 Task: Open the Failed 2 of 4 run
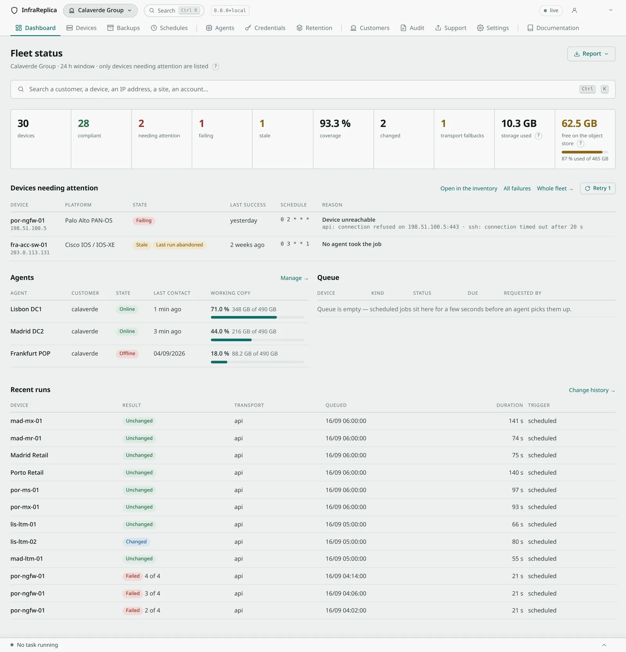tap(313, 611)
